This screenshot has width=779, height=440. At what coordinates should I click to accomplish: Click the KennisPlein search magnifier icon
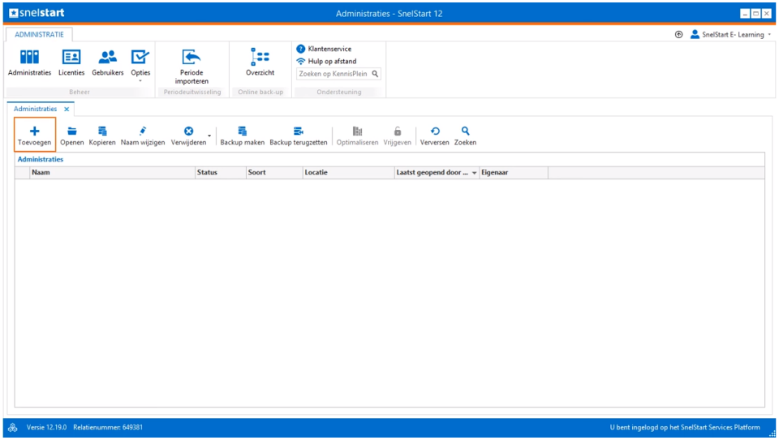pyautogui.click(x=375, y=74)
